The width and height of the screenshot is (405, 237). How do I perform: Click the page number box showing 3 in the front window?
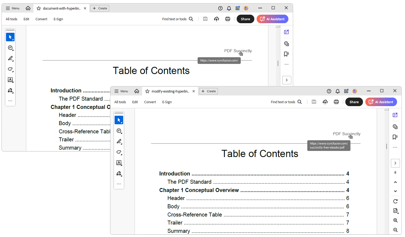[395, 163]
